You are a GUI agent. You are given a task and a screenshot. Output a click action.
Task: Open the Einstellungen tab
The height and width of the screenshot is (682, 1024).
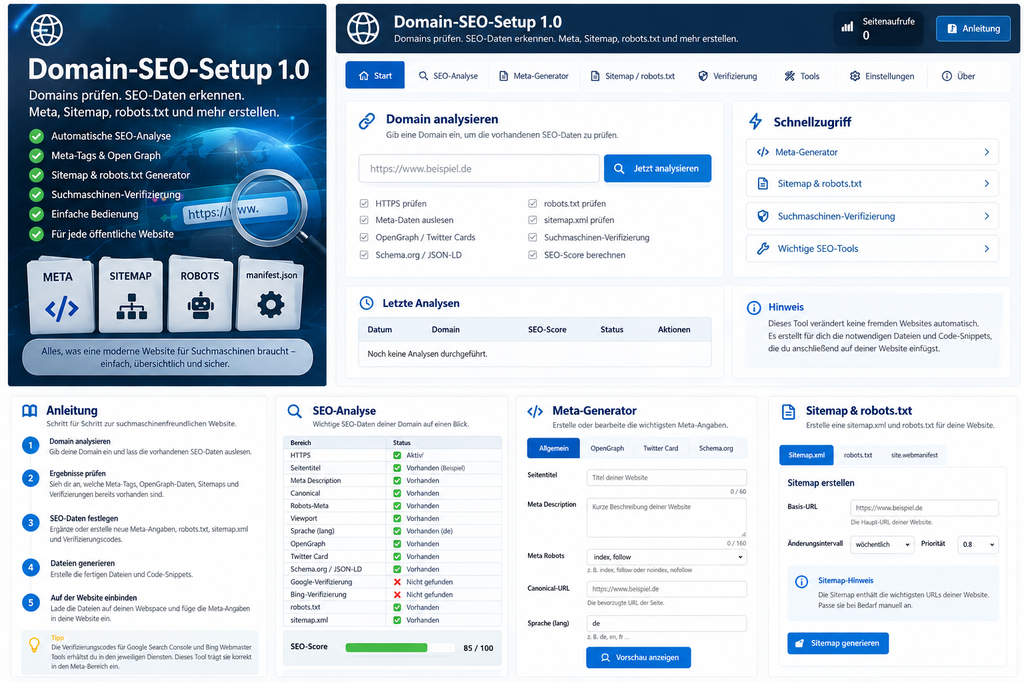click(x=881, y=76)
